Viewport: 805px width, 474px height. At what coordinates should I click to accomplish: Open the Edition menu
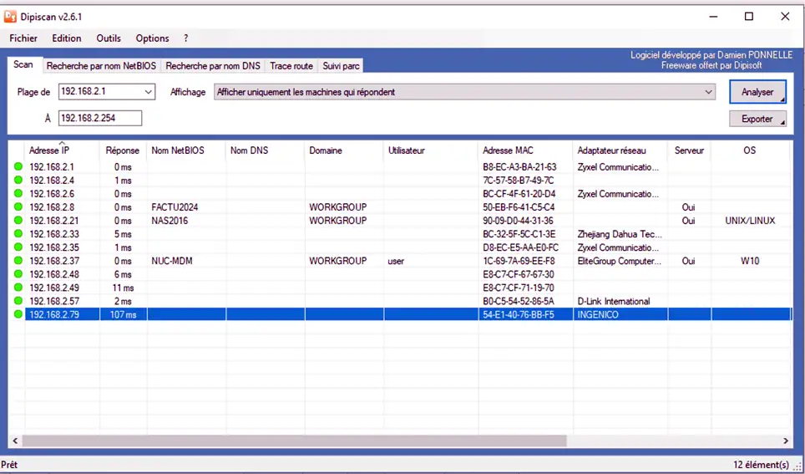67,38
